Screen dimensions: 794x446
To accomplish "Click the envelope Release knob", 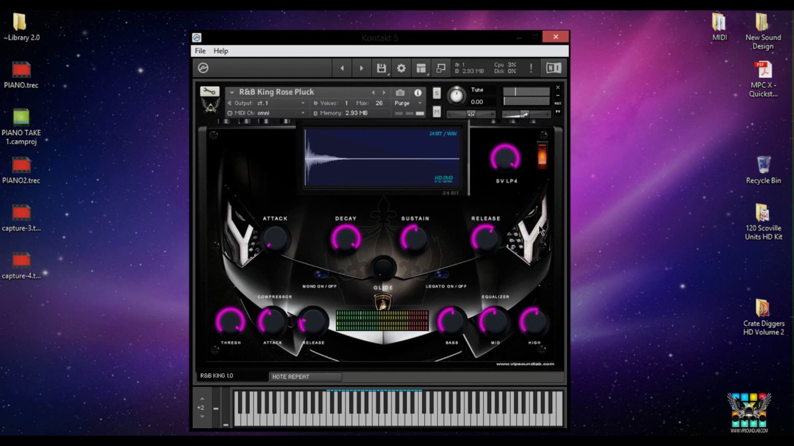I will coord(485,239).
